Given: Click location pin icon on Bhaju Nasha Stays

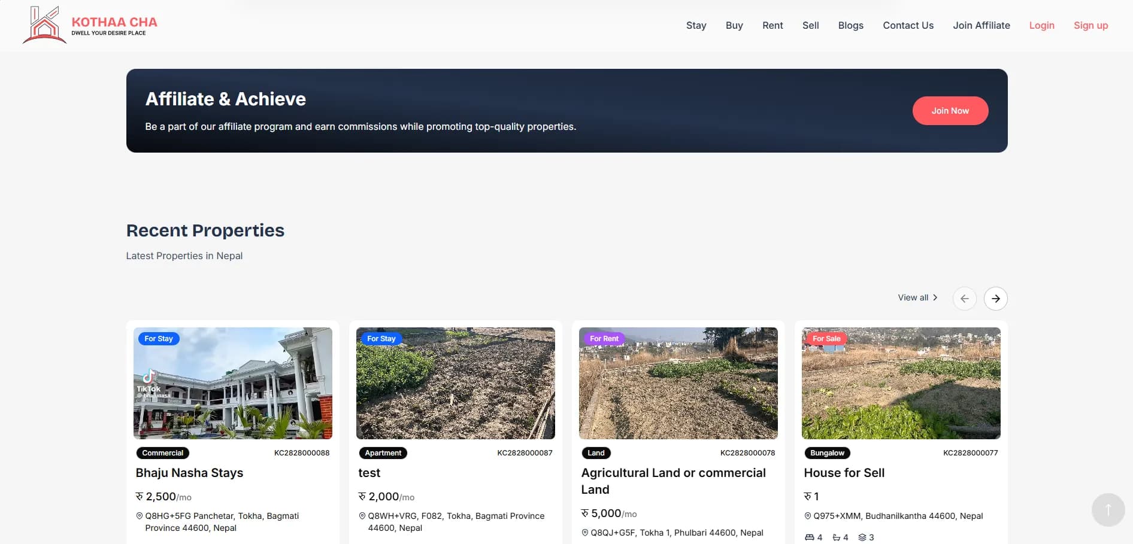Looking at the screenshot, I should (x=139, y=516).
